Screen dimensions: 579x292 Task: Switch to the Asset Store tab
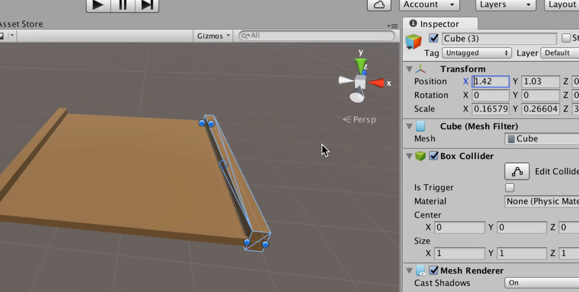click(21, 24)
